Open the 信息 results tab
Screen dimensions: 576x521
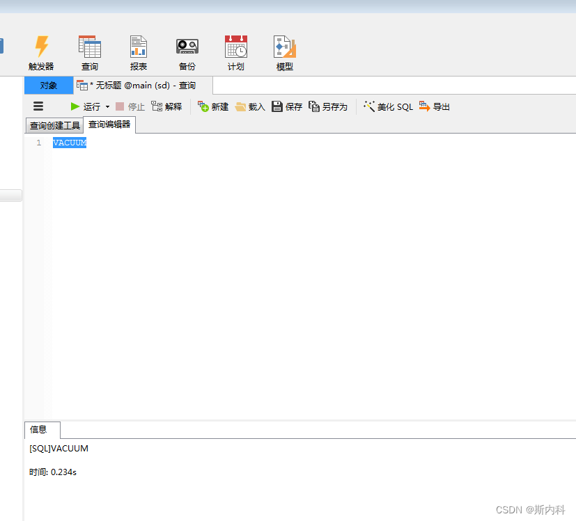tap(42, 430)
